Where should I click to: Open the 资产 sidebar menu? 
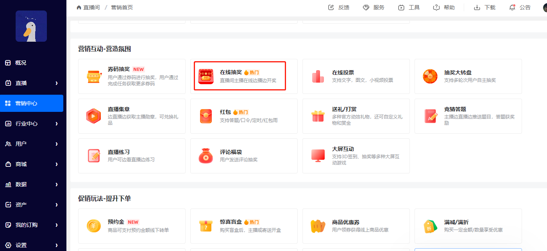tap(32, 205)
